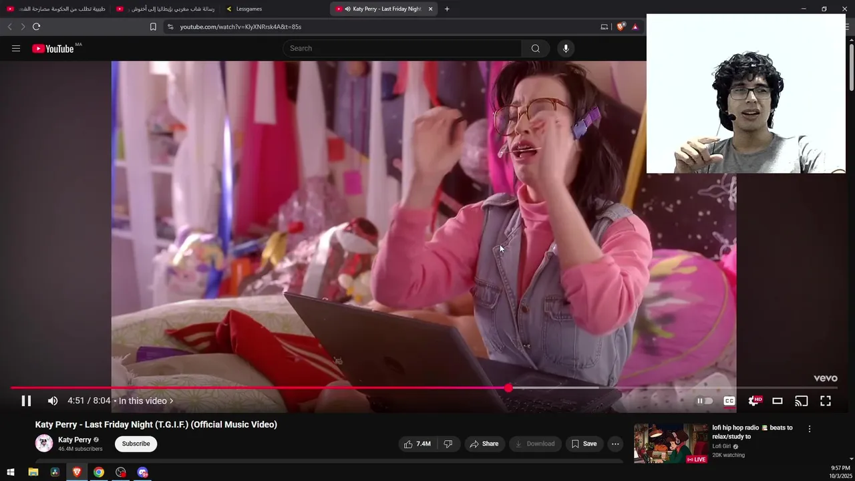Toggle the autoplay switch in player

pos(705,401)
